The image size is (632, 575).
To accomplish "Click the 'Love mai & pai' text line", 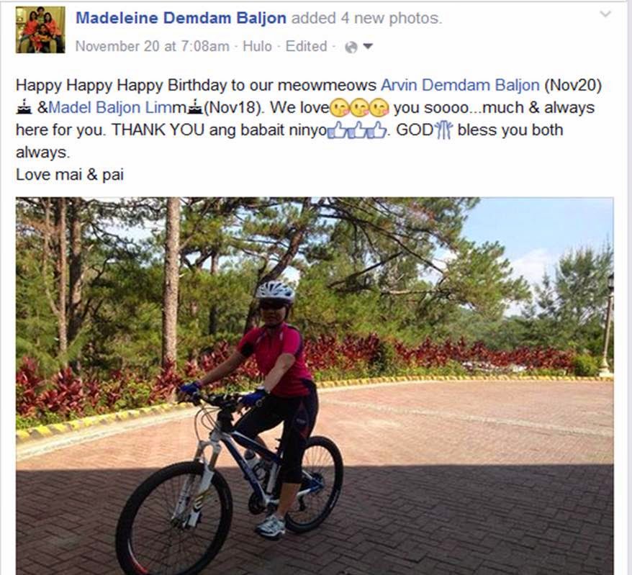I will click(70, 174).
